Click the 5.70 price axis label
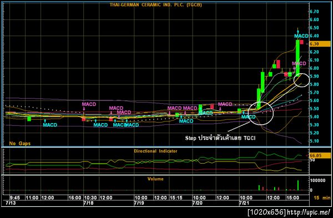The image size is (333, 218). tap(314, 92)
